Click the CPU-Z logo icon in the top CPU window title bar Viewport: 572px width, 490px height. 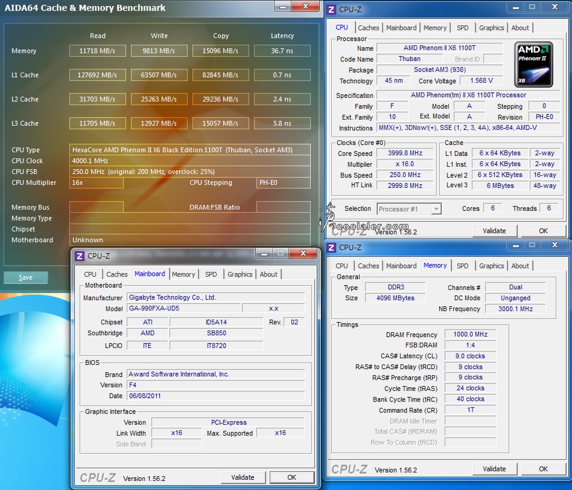(331, 10)
